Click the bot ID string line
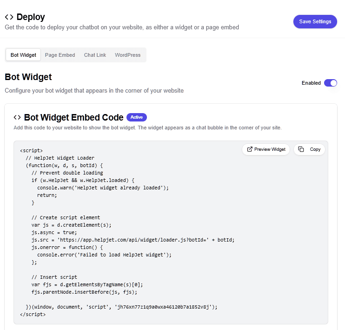Viewport: 345px width, 330px height. pos(121,307)
